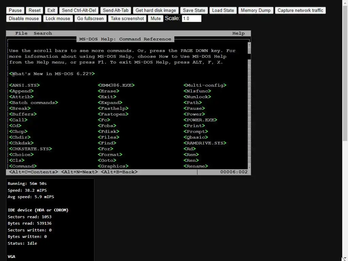Image resolution: width=348 pixels, height=261 pixels.
Task: Open the Cls help topic
Action: pyautogui.click(x=17, y=160)
